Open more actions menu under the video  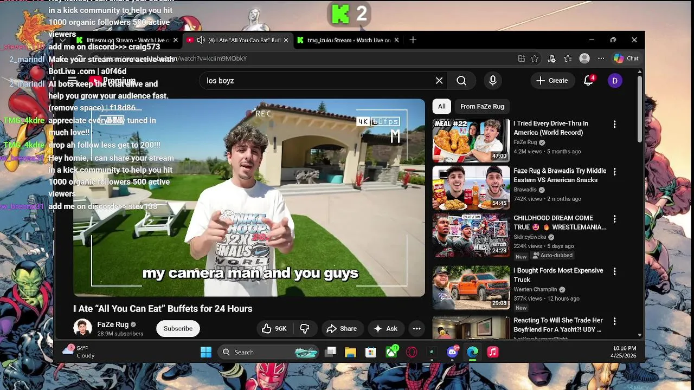tap(417, 329)
